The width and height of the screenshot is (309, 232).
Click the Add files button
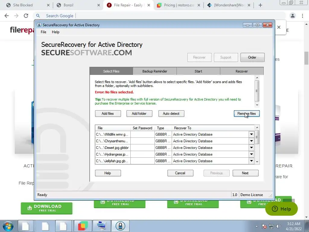108,114
